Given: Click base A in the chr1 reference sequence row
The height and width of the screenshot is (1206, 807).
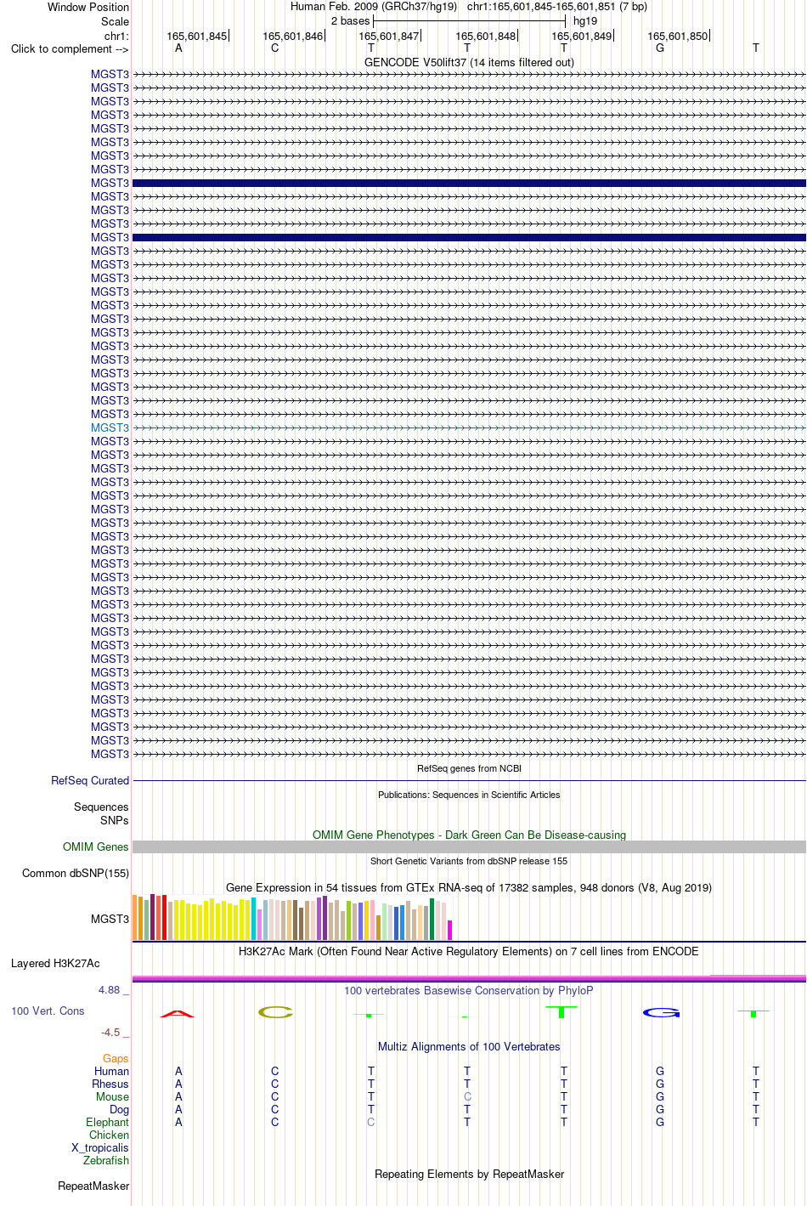Looking at the screenshot, I should point(178,48).
